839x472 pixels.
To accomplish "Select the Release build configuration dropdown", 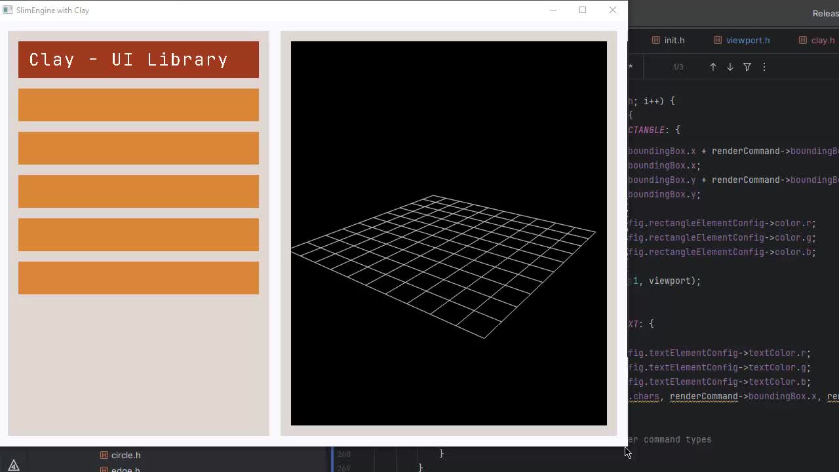I will click(x=825, y=13).
